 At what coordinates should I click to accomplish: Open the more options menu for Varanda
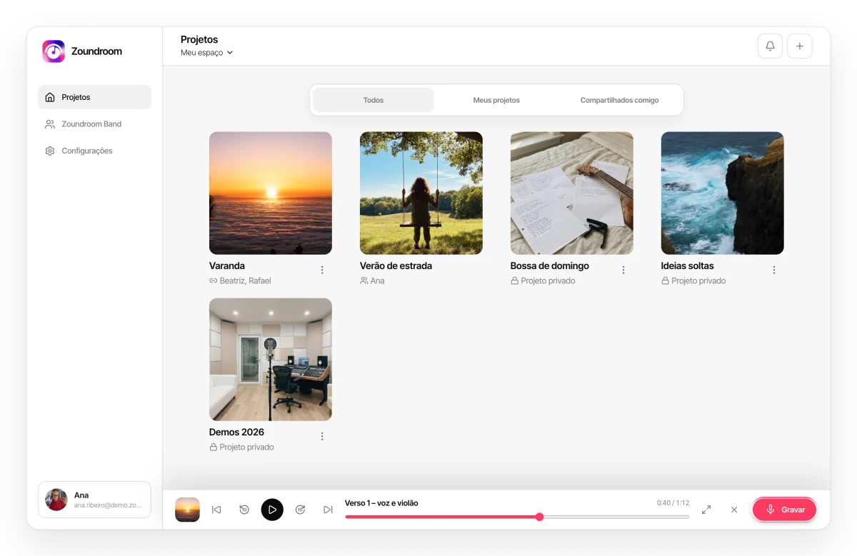click(322, 270)
